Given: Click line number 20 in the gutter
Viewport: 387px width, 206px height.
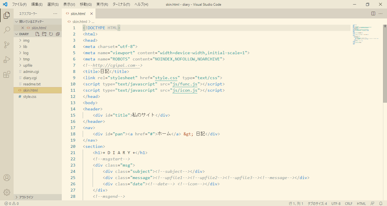Looking at the screenshot, I should pos(73,146).
